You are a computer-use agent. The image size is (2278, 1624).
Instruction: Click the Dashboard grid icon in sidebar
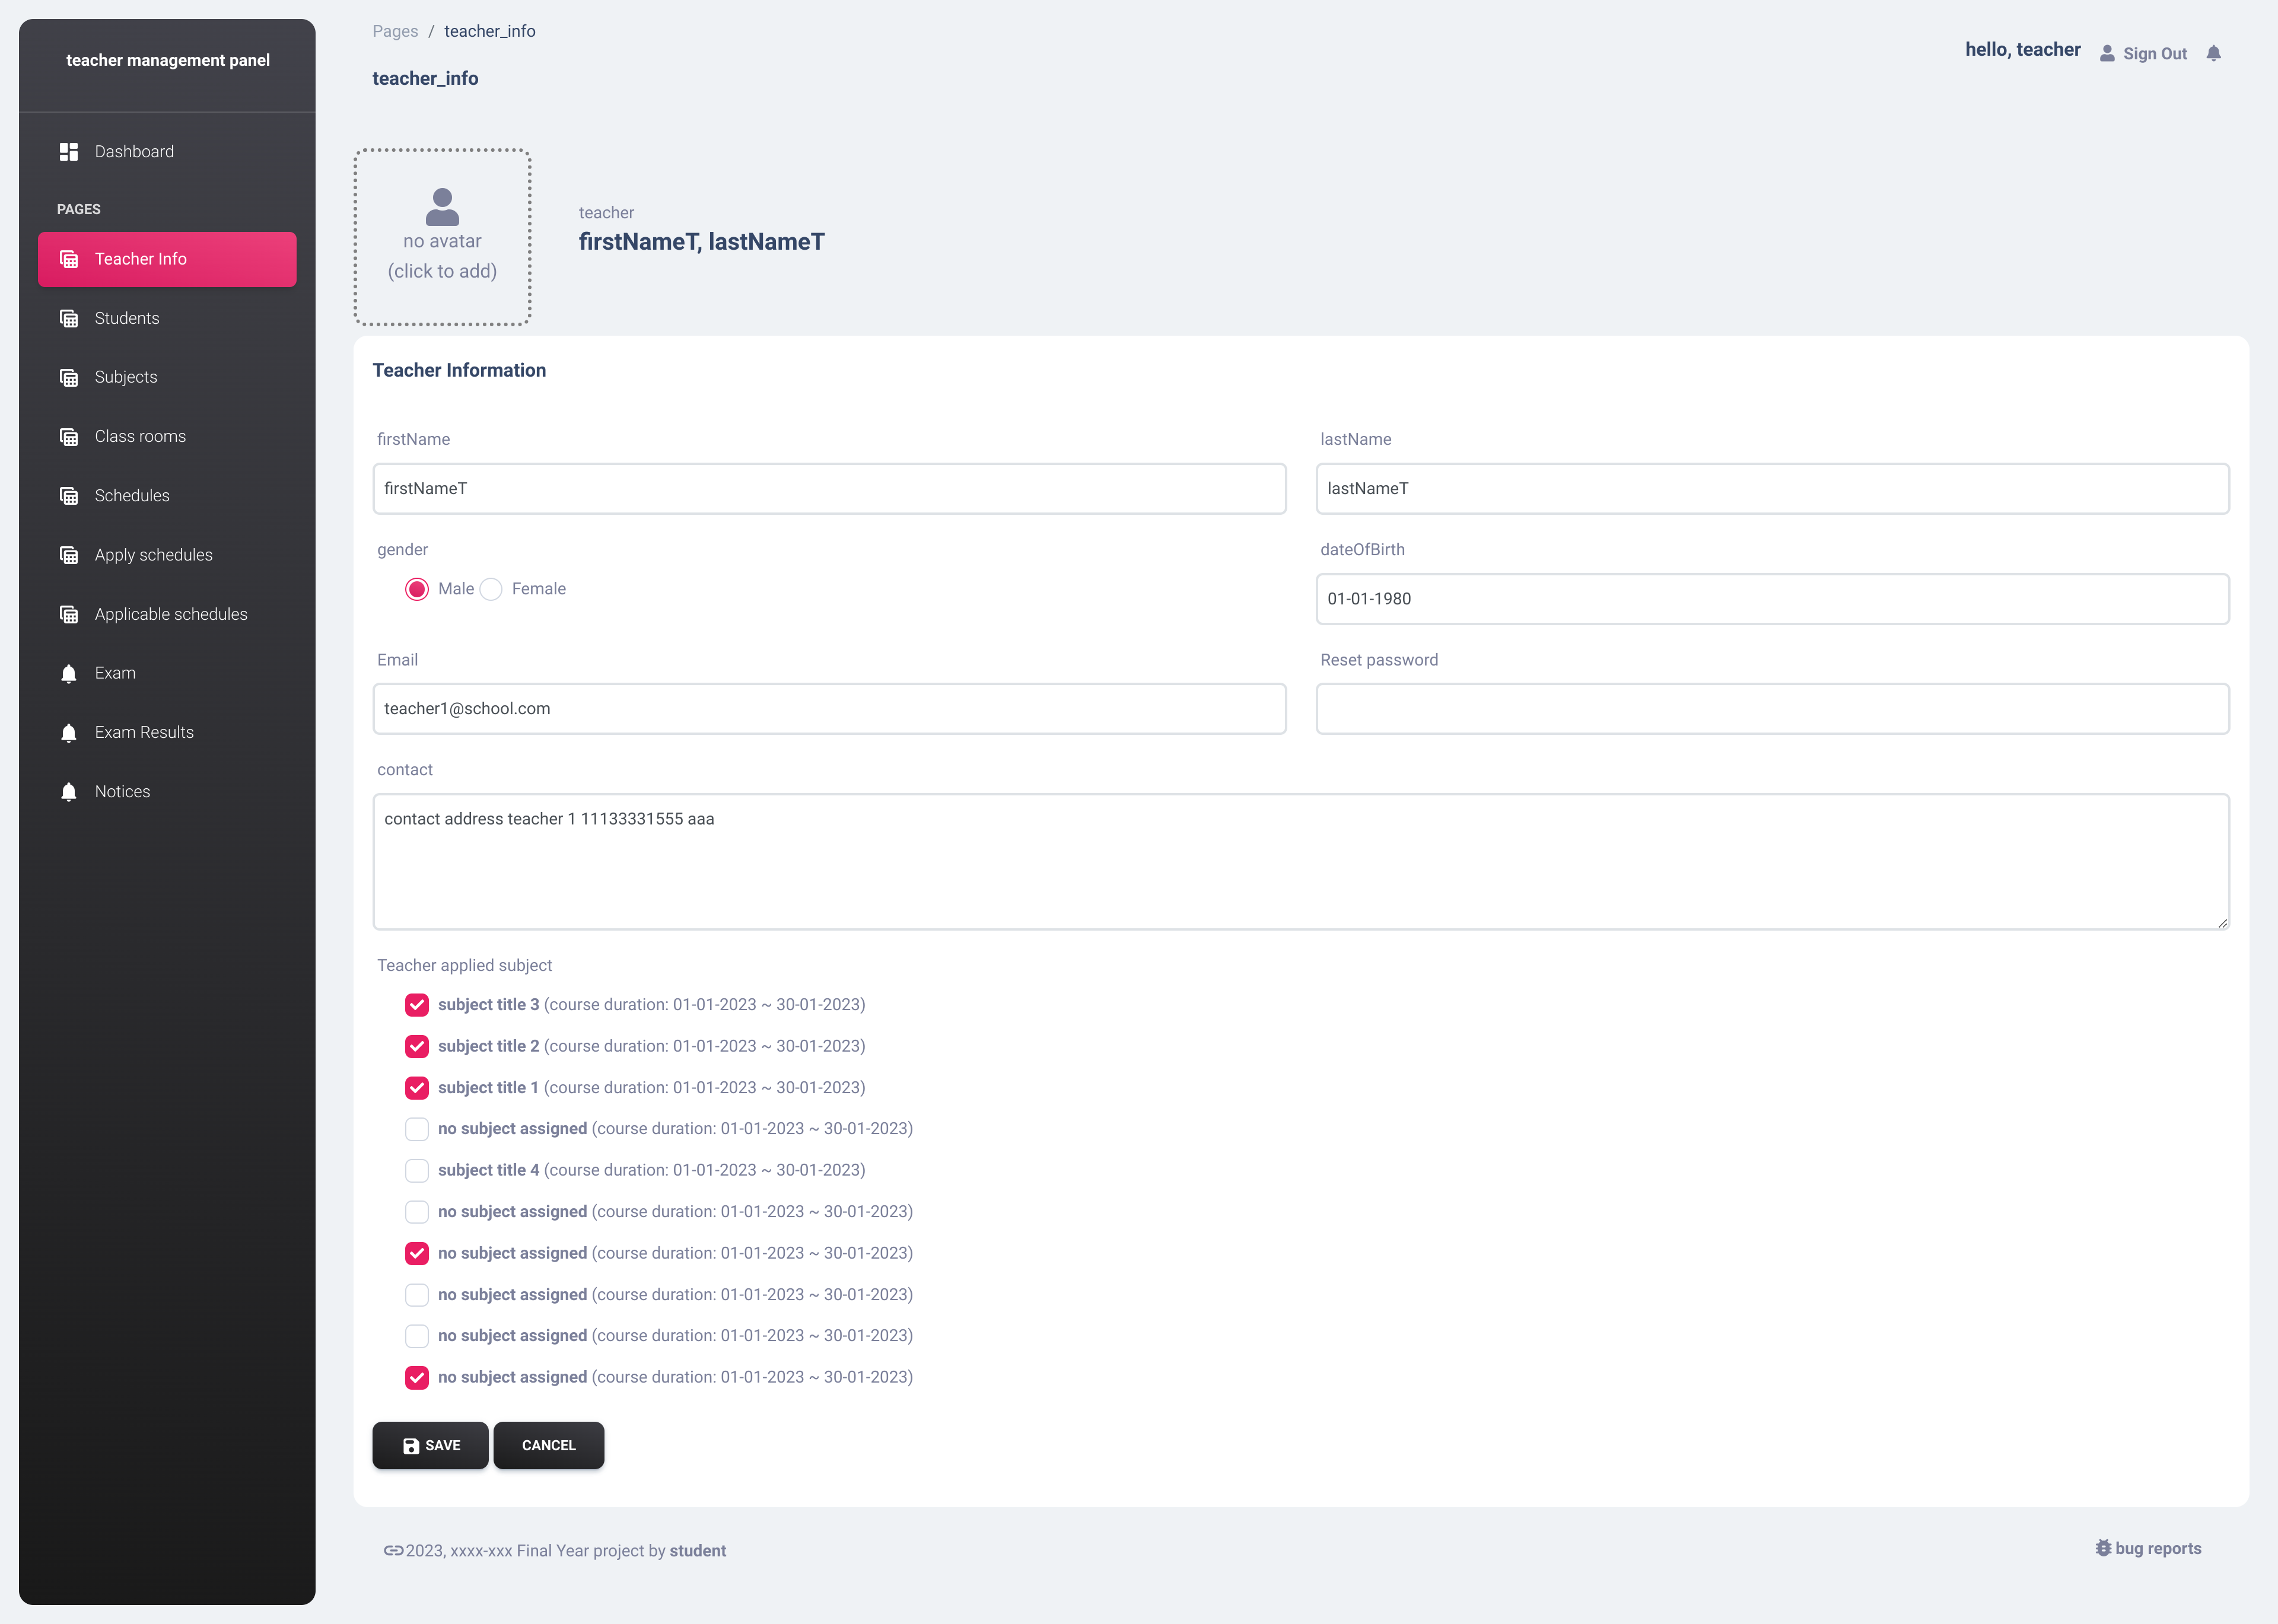pyautogui.click(x=68, y=152)
